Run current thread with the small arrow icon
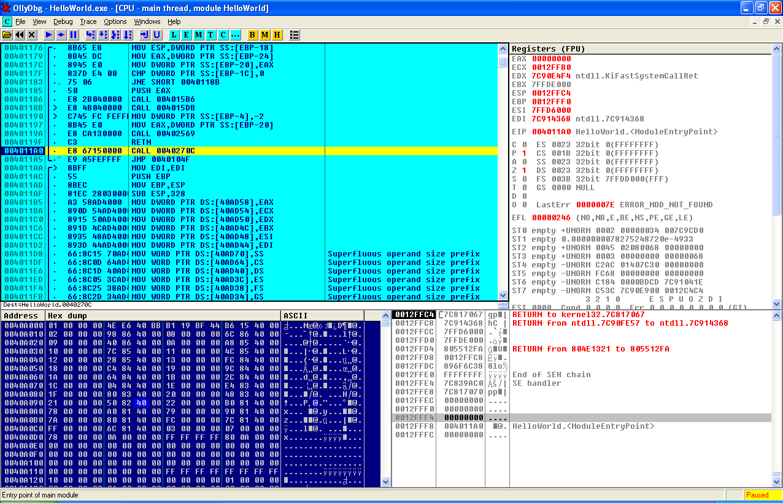The image size is (783, 503). pos(61,35)
